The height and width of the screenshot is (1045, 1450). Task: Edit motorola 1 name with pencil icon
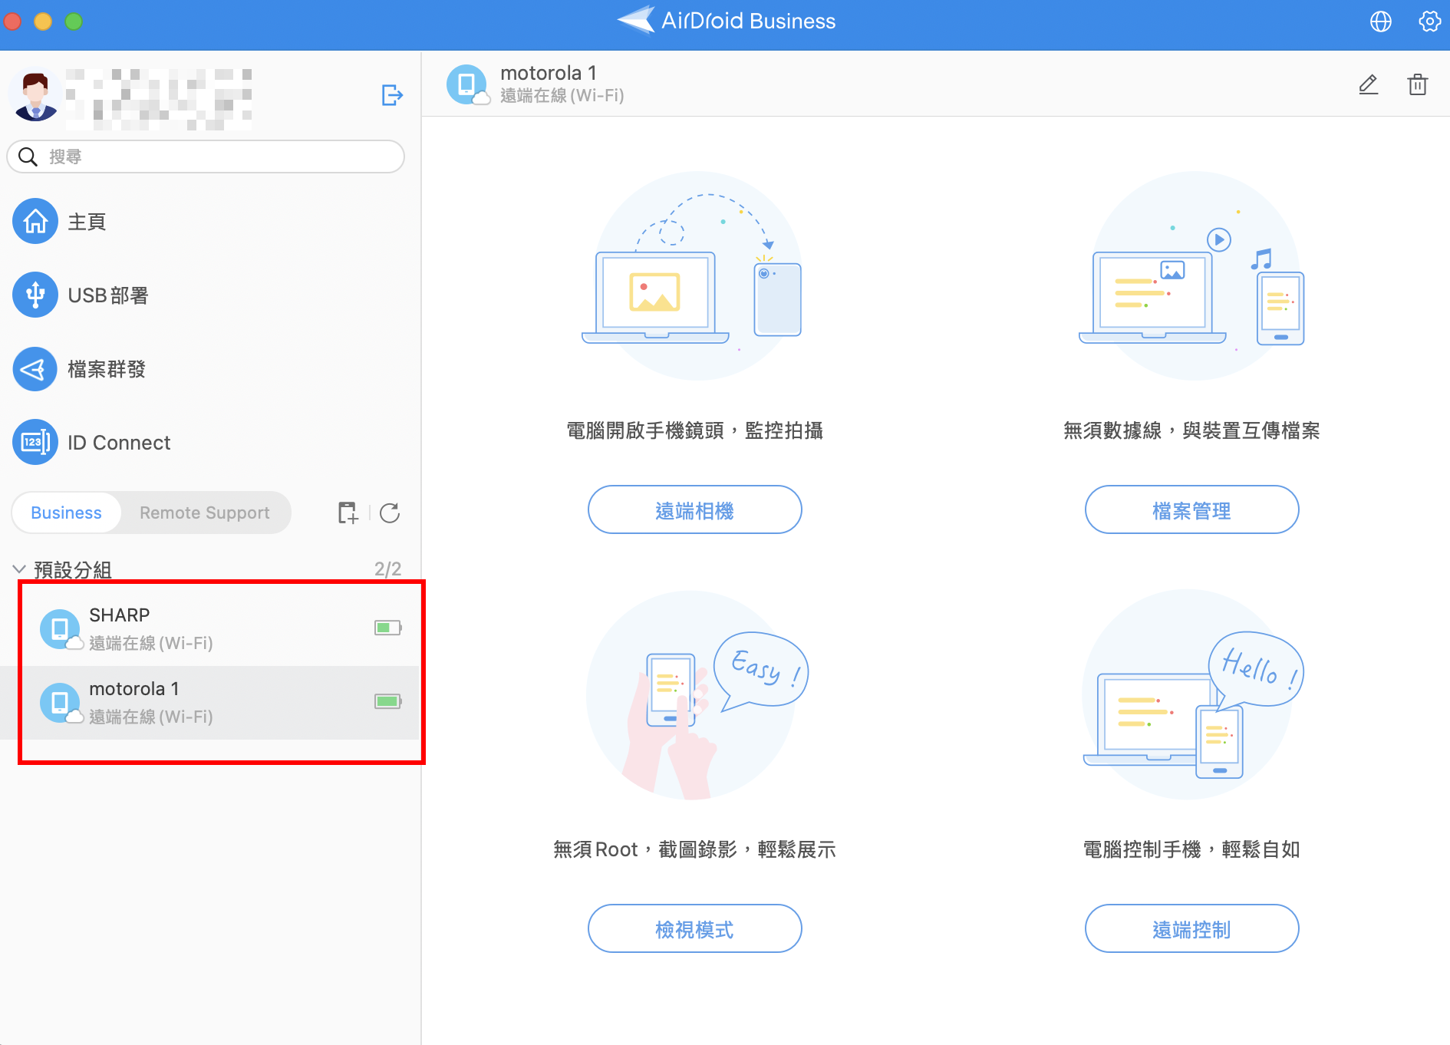pyautogui.click(x=1369, y=84)
